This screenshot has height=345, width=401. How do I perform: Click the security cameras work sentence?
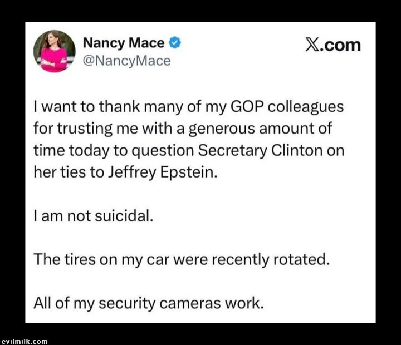click(x=148, y=303)
